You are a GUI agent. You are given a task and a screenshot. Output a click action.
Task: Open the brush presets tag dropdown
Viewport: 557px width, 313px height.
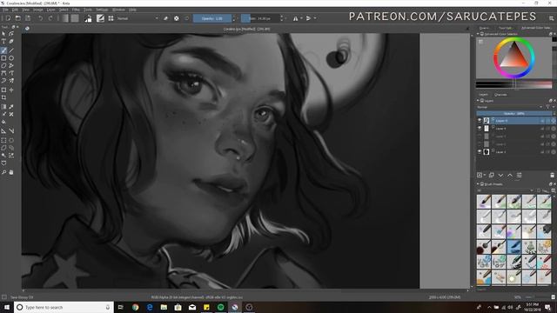tap(505, 190)
